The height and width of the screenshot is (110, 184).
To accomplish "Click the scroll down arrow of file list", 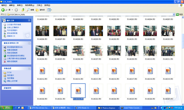I will pyautogui.click(x=183, y=104).
